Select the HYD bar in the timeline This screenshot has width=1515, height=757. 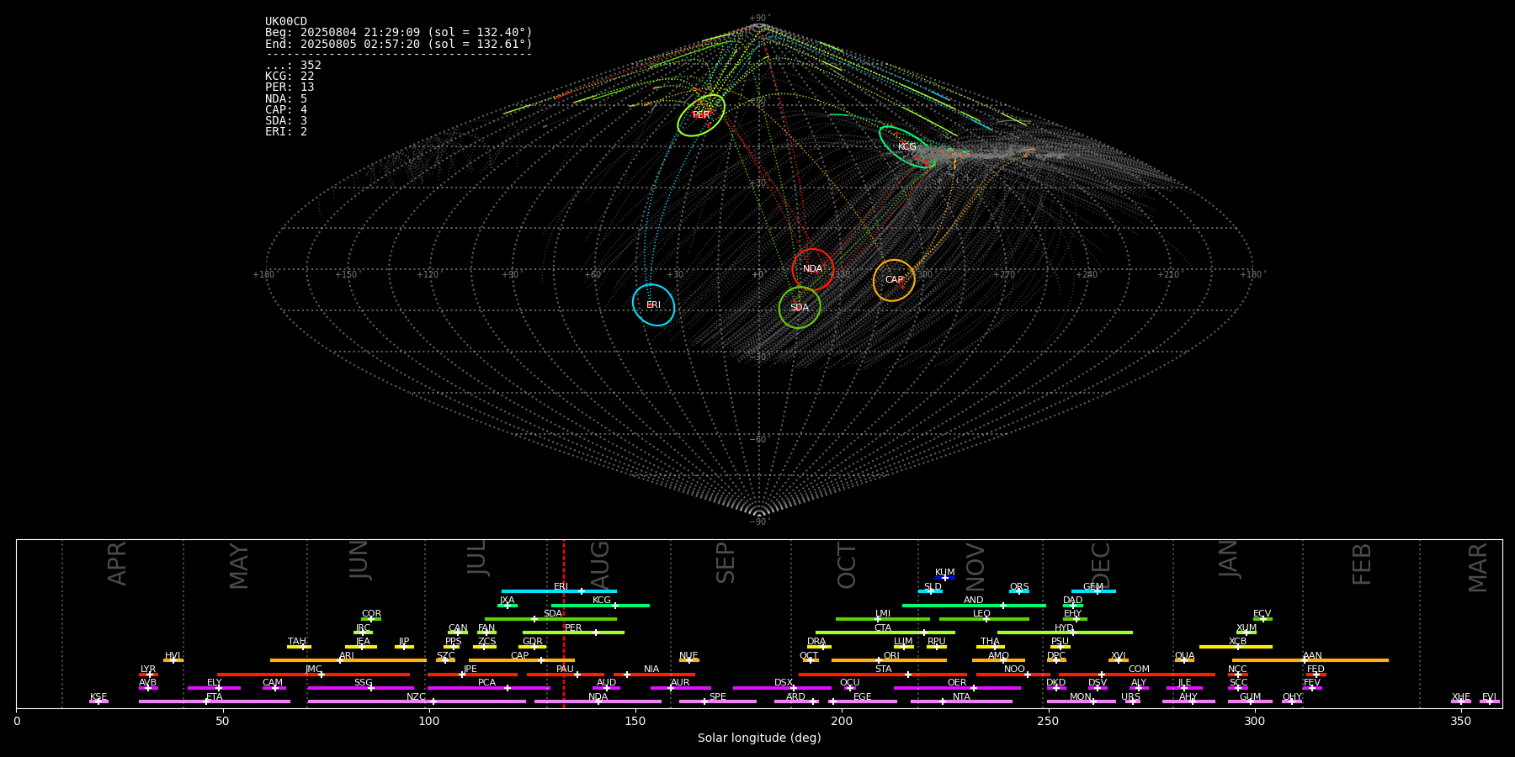coord(1065,633)
